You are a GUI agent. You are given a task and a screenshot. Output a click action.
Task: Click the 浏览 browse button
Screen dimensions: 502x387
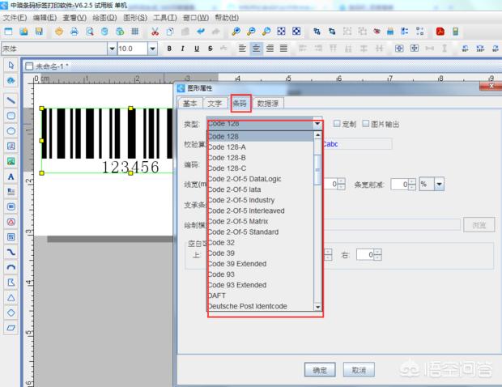click(x=479, y=225)
